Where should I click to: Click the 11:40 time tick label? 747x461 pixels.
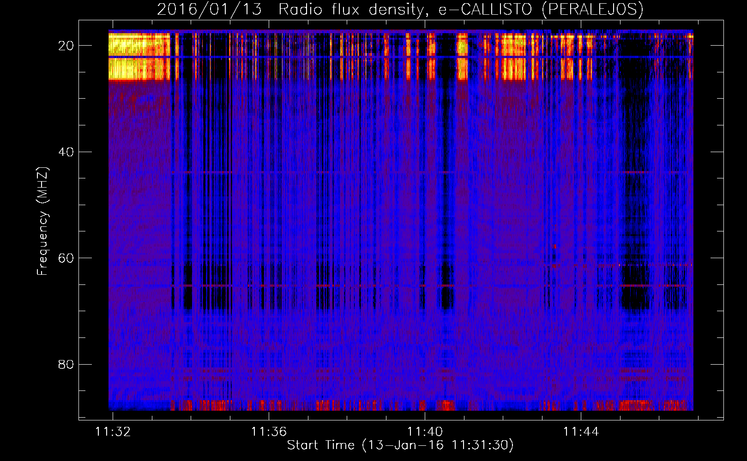425,431
